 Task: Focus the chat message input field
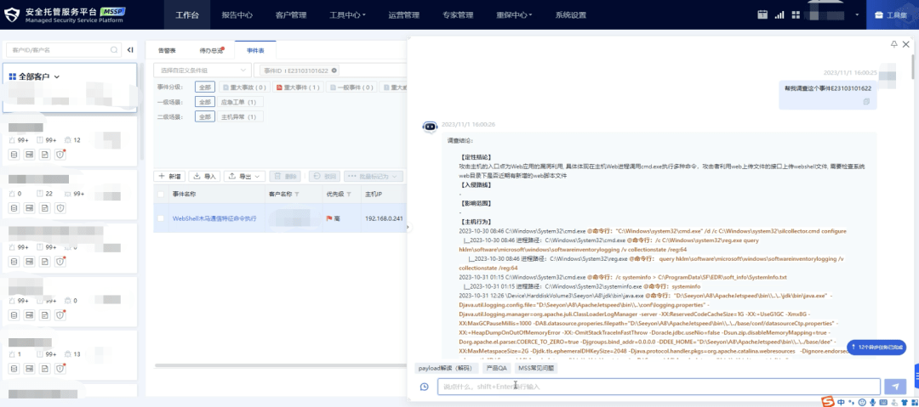point(659,387)
